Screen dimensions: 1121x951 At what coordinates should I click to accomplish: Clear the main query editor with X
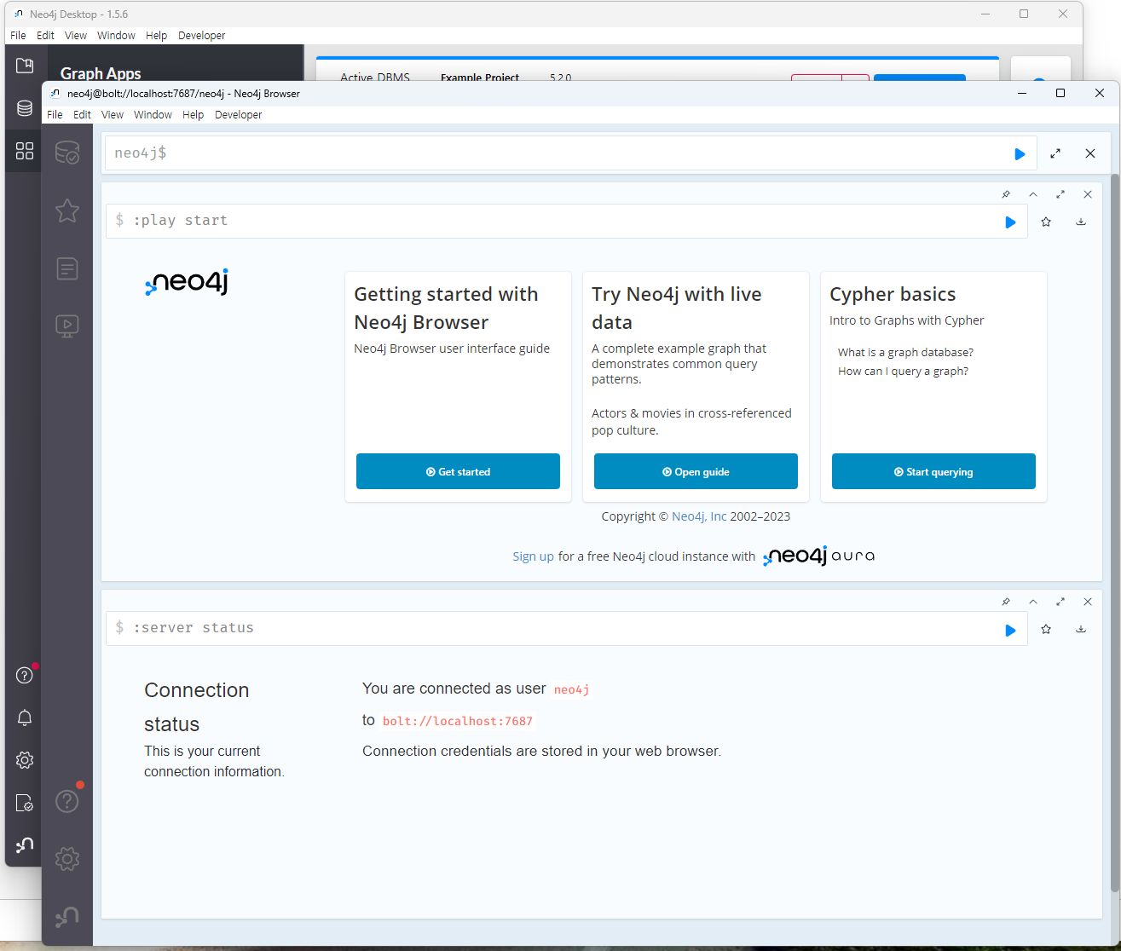[x=1090, y=153]
